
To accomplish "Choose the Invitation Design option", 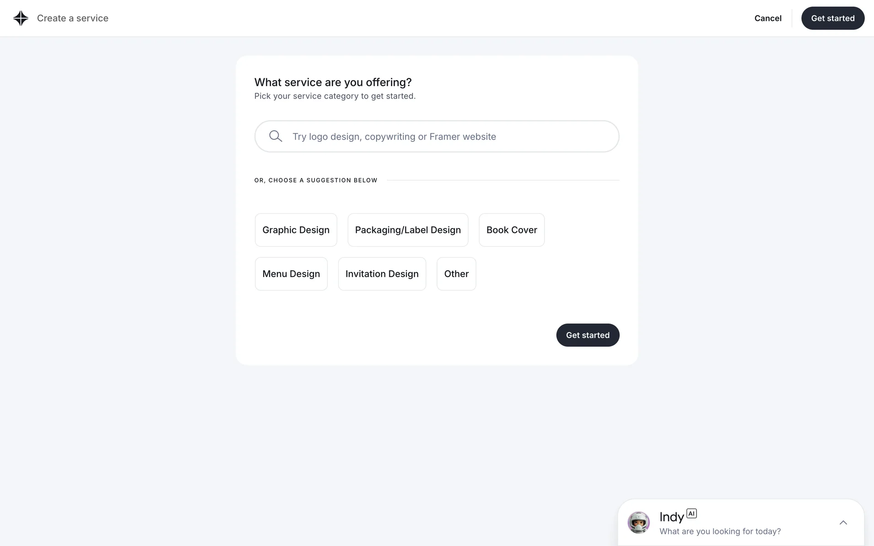I will [382, 274].
